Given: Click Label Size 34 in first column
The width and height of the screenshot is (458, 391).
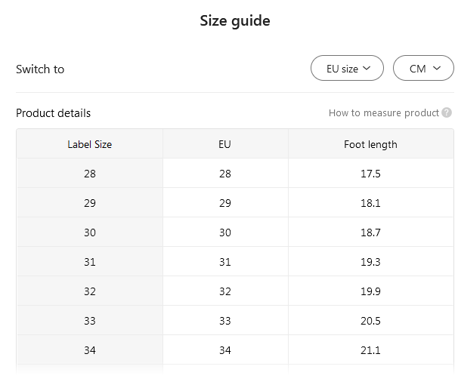Looking at the screenshot, I should [90, 350].
